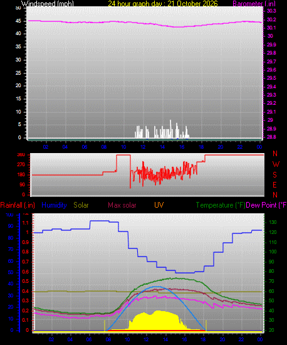Click the tallest white wind gust spike
Viewport: 287px width, 345px height.
click(170, 129)
